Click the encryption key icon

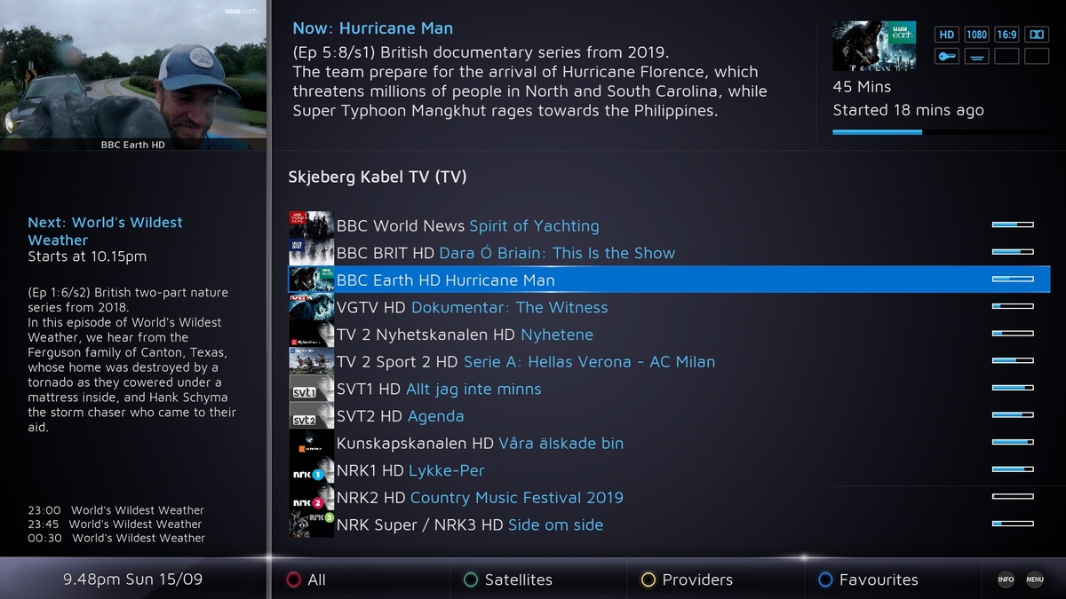point(947,56)
